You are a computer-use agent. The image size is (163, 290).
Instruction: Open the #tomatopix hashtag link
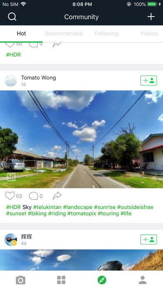click(x=82, y=213)
